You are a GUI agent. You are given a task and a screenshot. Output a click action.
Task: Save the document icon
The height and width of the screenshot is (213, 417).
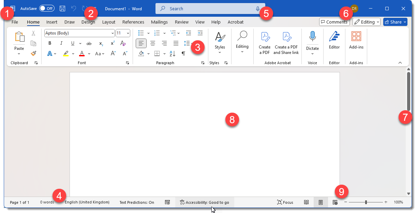[62, 9]
